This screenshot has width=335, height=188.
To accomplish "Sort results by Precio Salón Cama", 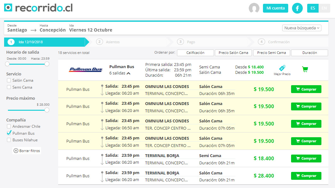I will pyautogui.click(x=233, y=53).
